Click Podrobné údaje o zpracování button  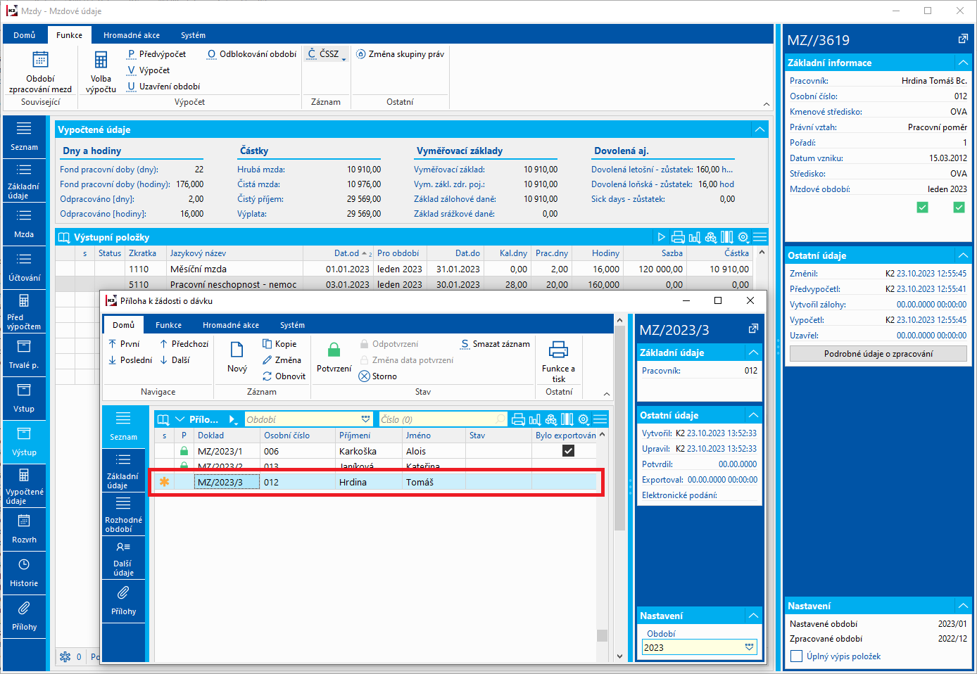[x=878, y=354]
